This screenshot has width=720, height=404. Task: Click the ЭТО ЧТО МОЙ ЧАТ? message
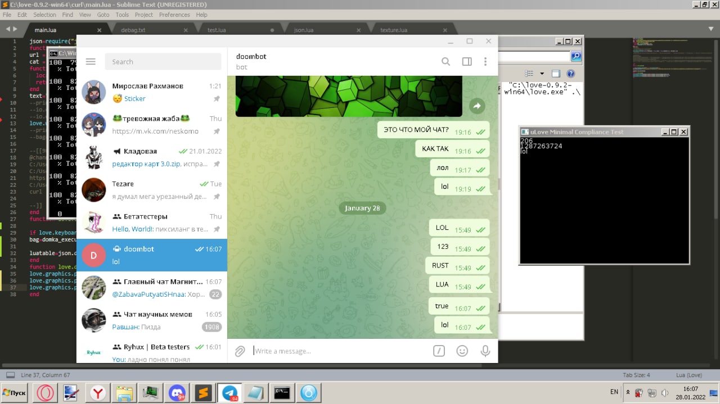coord(433,130)
